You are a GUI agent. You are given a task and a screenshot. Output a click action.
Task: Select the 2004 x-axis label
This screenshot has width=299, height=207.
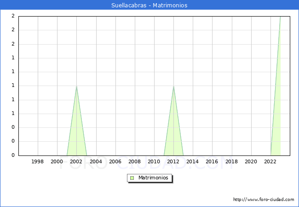(x=96, y=161)
